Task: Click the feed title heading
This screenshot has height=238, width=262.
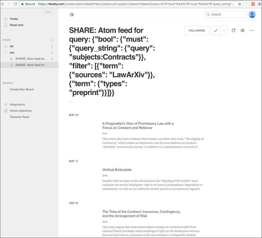Action: tap(112, 62)
